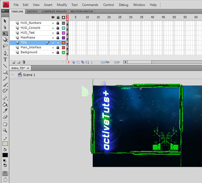Image resolution: width=202 pixels, height=183 pixels.
Task: Click the New Folder icon in timeline
Action: tap(19, 62)
